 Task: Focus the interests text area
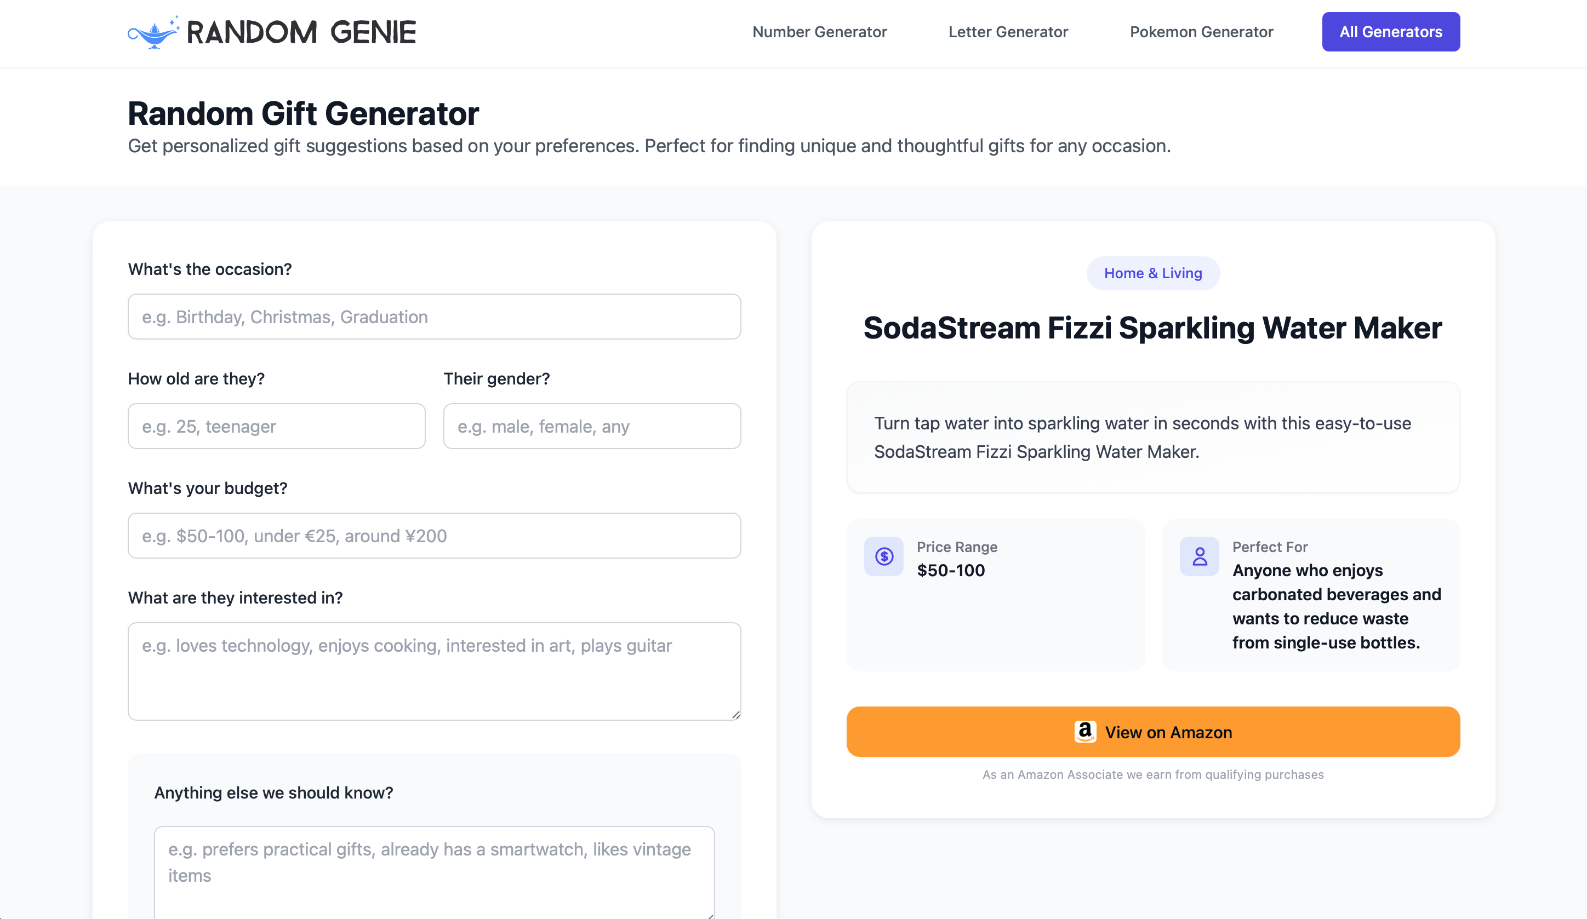tap(434, 671)
